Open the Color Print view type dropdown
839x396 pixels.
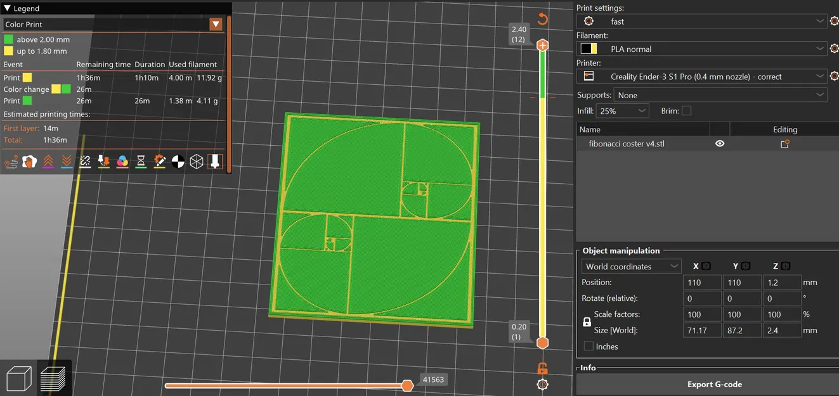216,25
